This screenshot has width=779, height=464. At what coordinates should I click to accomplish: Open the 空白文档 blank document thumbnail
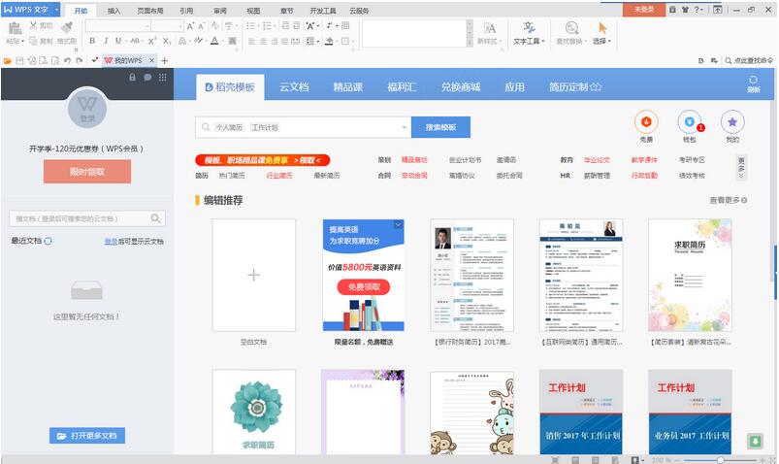(253, 276)
